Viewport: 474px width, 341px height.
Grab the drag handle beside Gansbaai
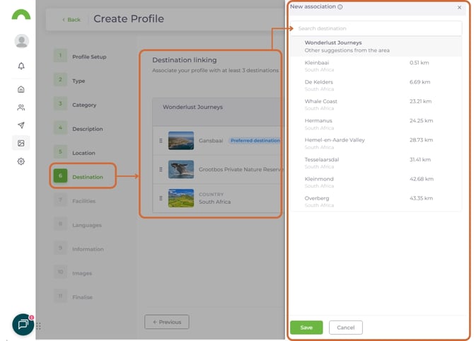coord(161,141)
